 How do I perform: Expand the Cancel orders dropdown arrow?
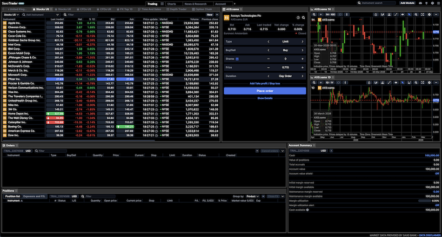(283, 151)
